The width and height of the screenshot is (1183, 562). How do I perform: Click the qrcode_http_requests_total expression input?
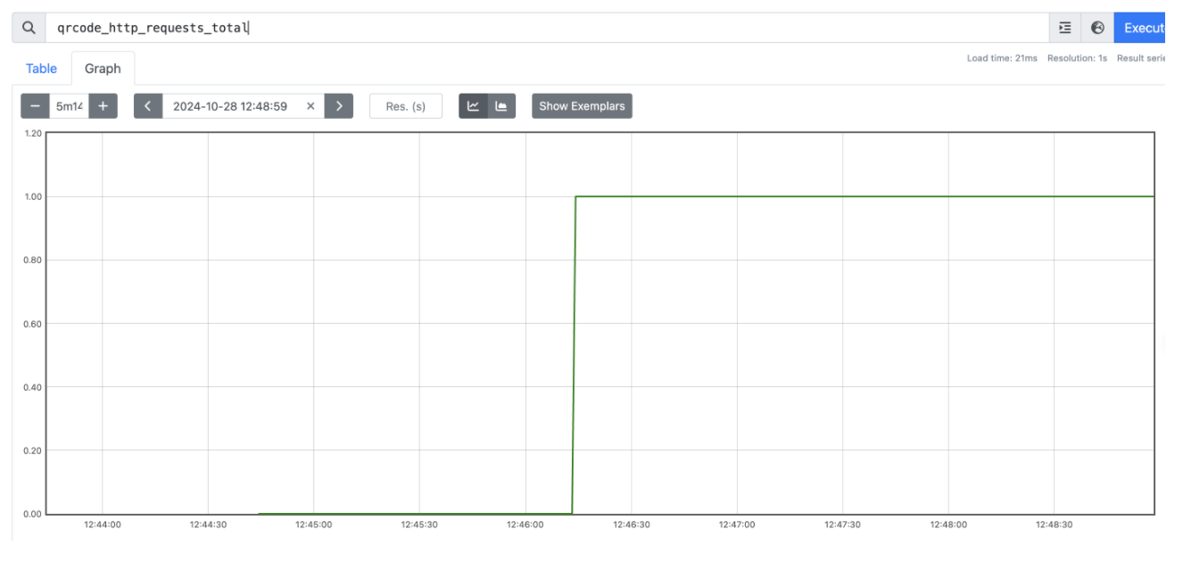[x=546, y=28]
